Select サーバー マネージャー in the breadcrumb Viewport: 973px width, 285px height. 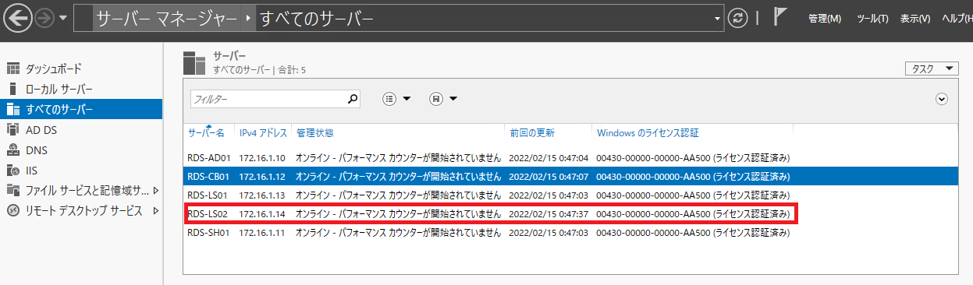pyautogui.click(x=168, y=18)
